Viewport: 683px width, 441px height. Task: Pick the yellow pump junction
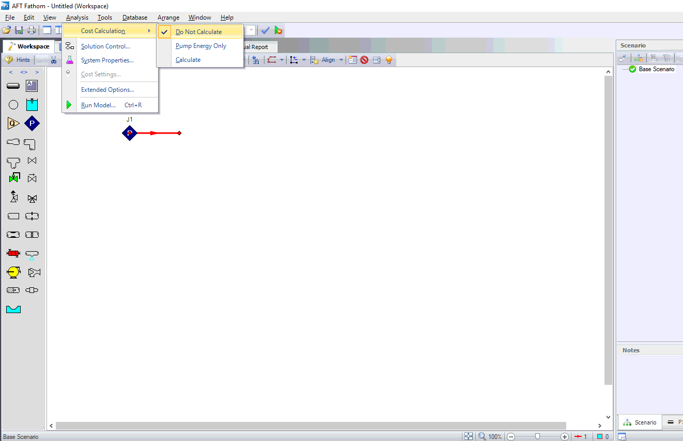(x=13, y=272)
